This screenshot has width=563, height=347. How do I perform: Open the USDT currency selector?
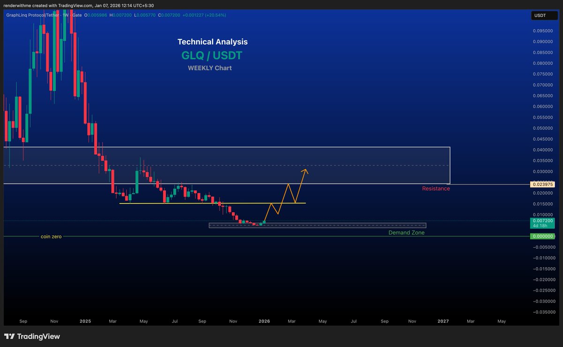tap(544, 16)
